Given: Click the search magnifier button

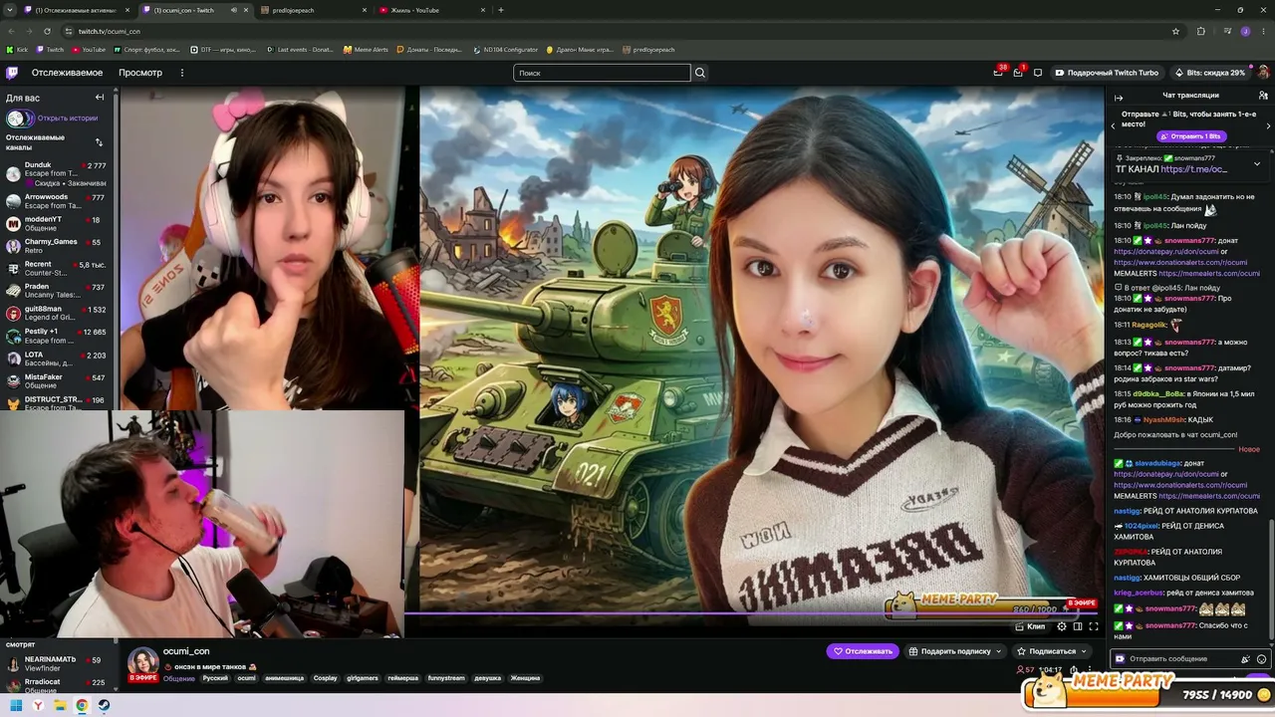Looking at the screenshot, I should [x=700, y=73].
